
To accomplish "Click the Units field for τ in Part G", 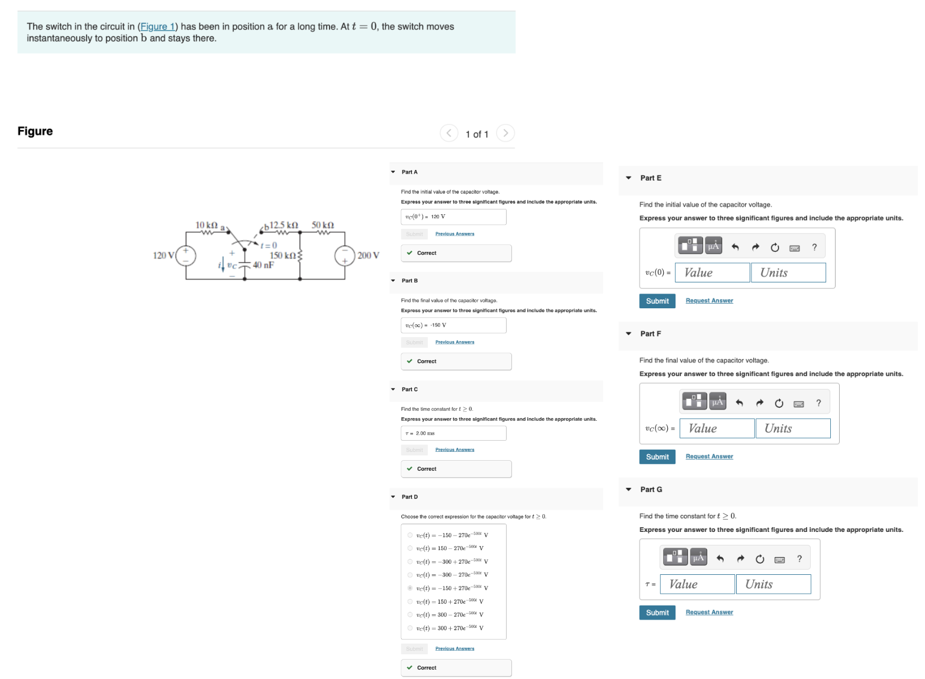I will (774, 584).
